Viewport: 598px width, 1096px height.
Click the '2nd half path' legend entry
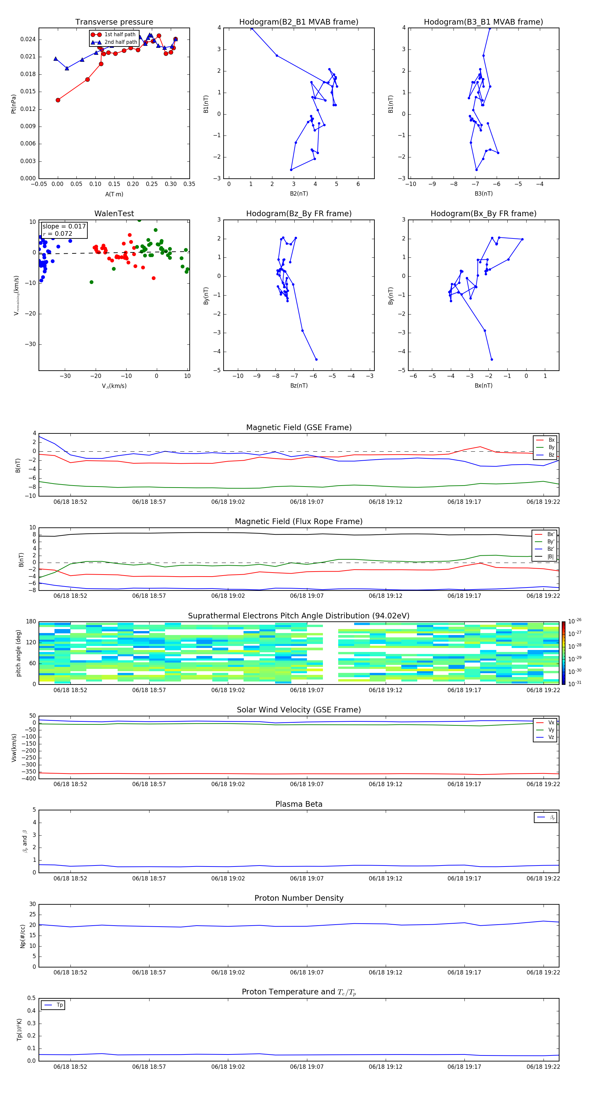click(x=114, y=42)
